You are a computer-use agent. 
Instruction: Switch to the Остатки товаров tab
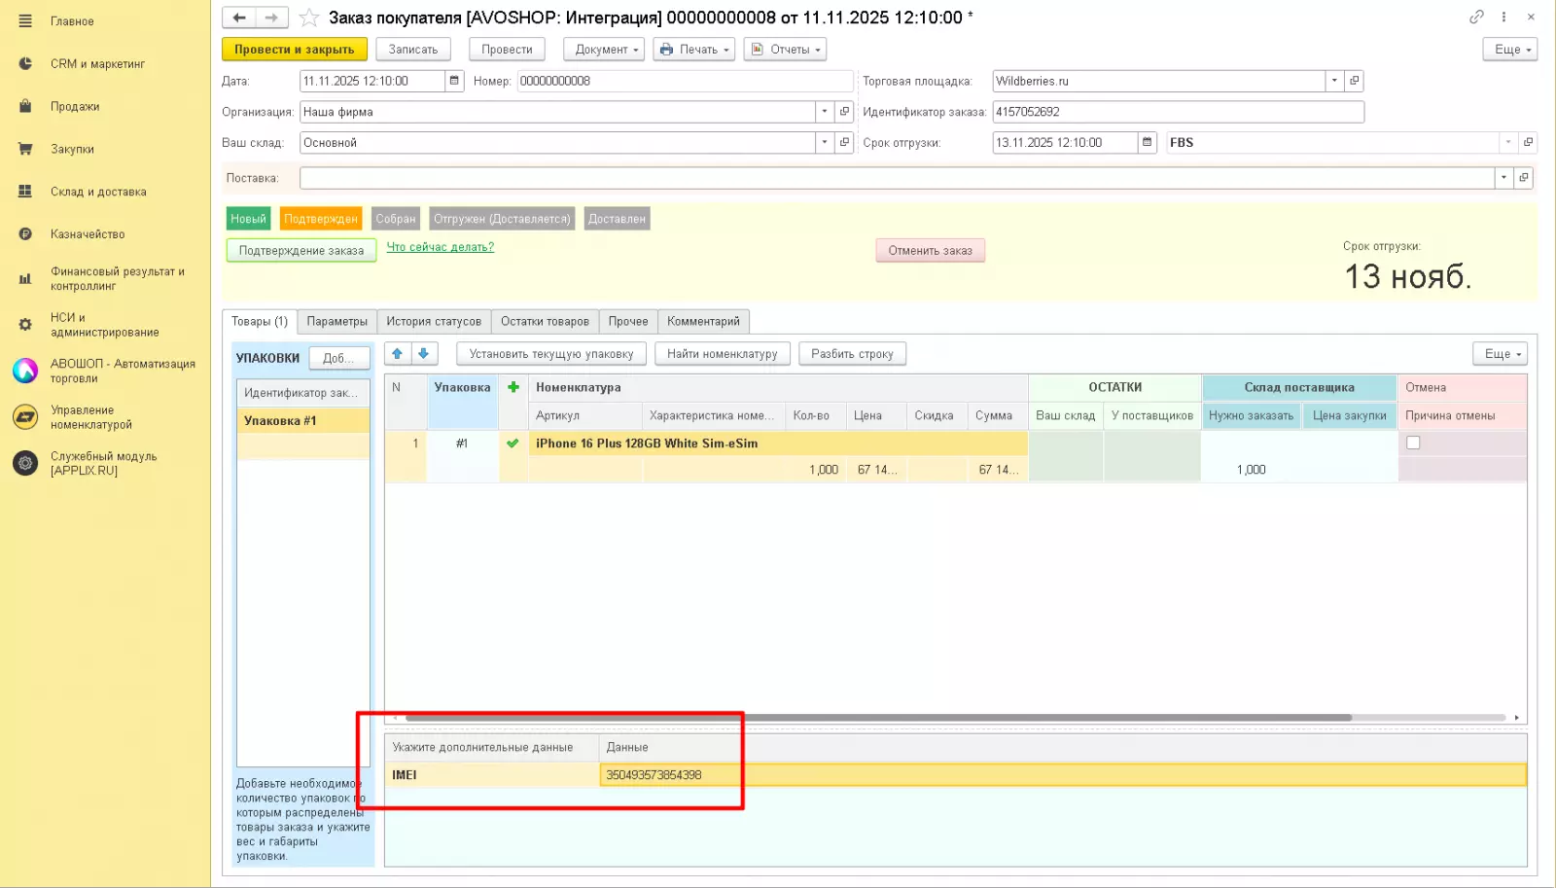545,321
